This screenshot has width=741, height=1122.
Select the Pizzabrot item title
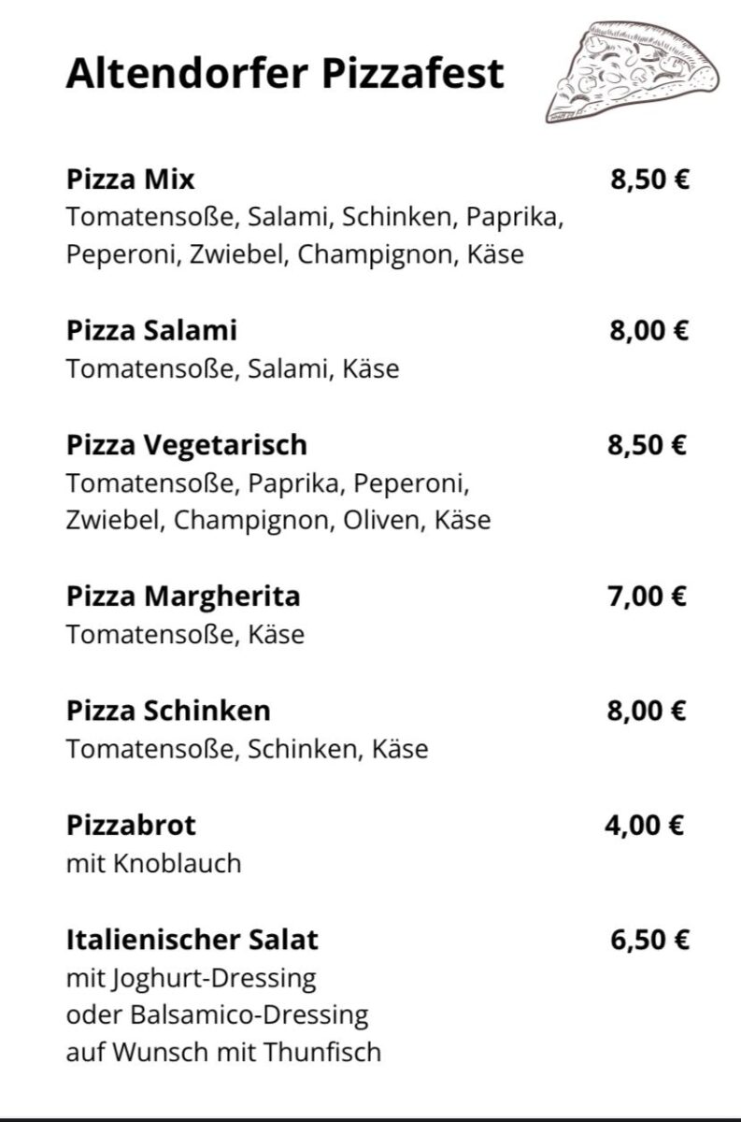131,825
